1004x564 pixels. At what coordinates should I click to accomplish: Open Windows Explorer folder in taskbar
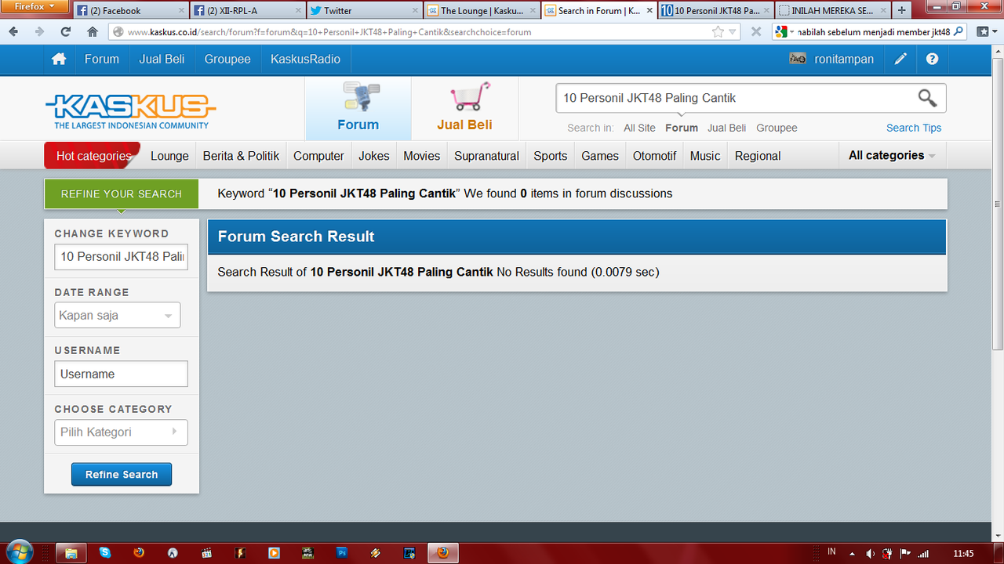(70, 553)
